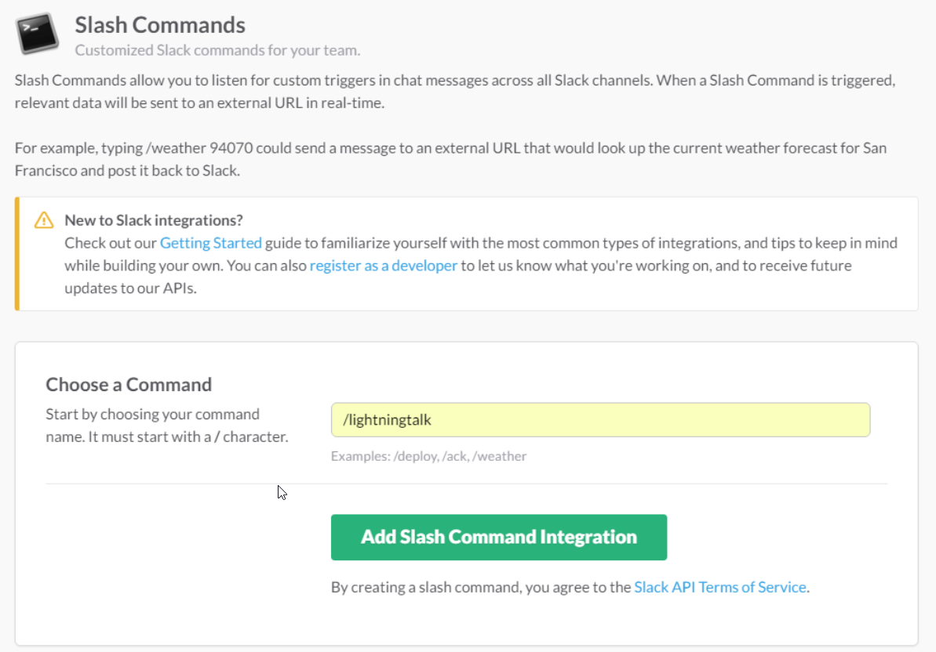The image size is (936, 652).
Task: Click the /weather 94070 example paragraph
Action: tap(450, 159)
